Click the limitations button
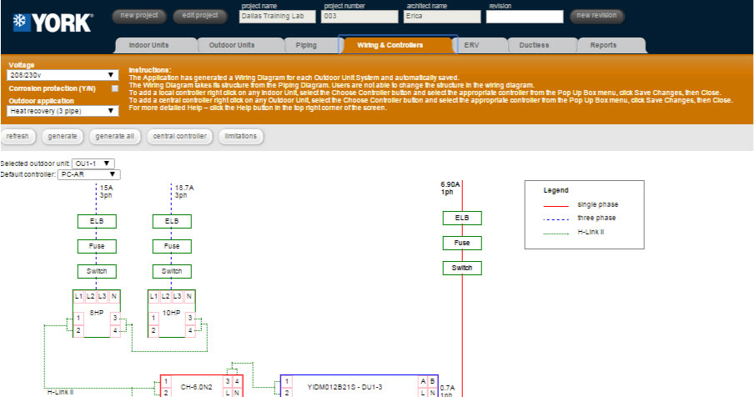The height and width of the screenshot is (397, 754). 241,136
